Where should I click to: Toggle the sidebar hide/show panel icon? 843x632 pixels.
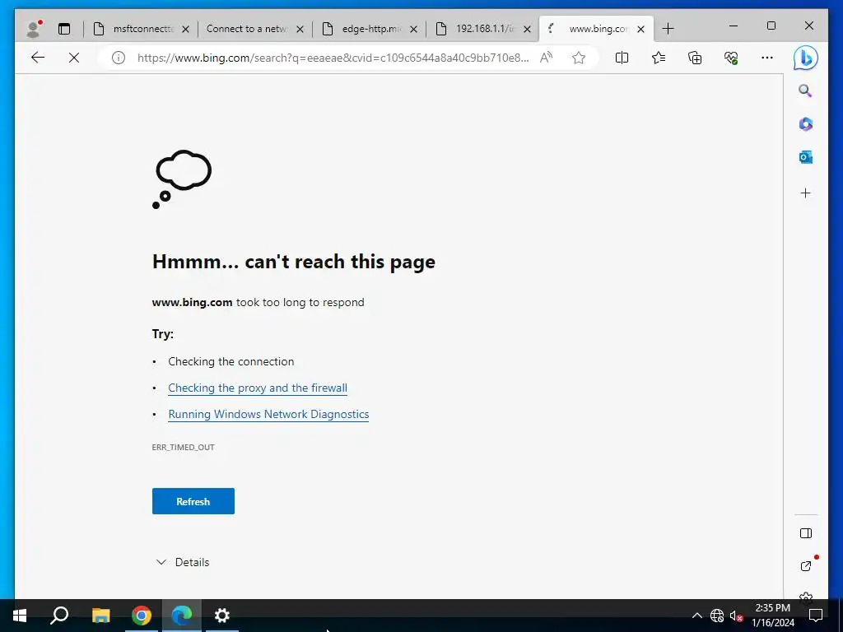805,533
